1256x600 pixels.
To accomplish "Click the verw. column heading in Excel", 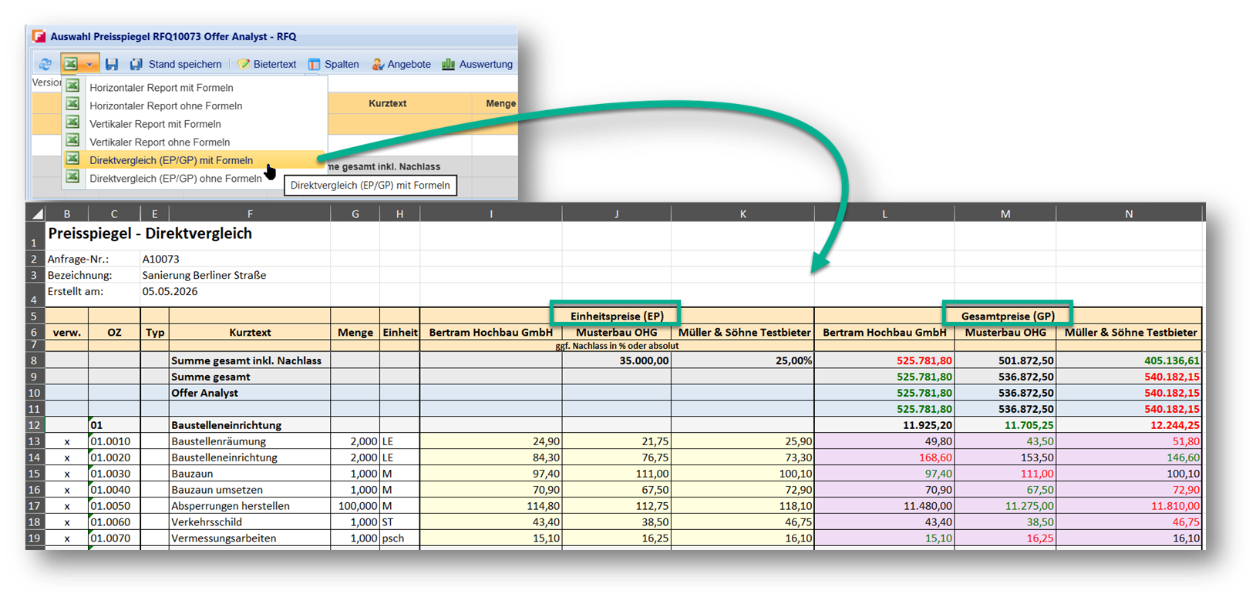I will click(x=67, y=333).
